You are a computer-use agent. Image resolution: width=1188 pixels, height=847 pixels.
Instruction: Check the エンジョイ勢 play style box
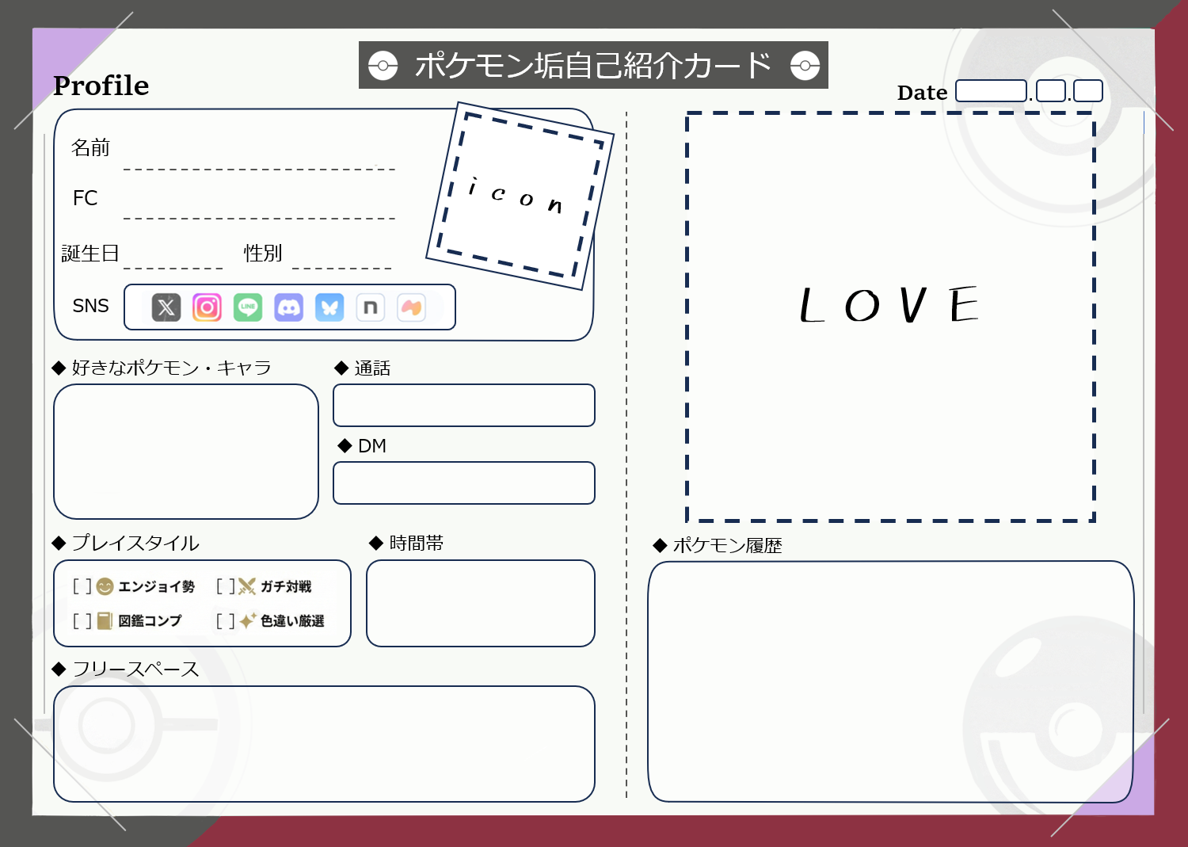pyautogui.click(x=82, y=587)
